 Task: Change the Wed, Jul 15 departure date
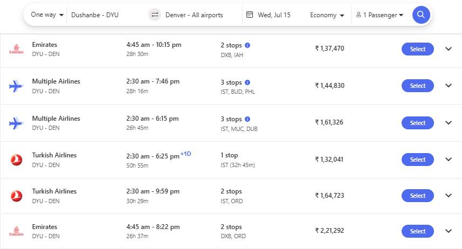tap(274, 15)
